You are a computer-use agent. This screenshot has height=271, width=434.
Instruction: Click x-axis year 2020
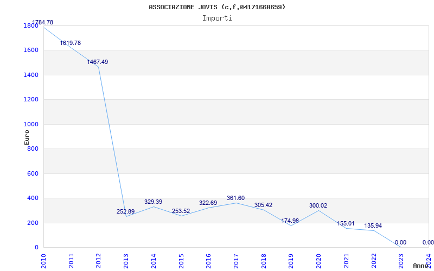(x=318, y=261)
